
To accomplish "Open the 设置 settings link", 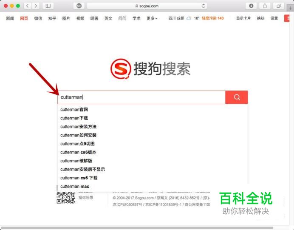I will point(274,18).
